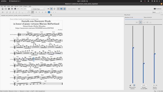
Task: Toggle the metronome icon in the main toolbar
Action: click(64, 9)
